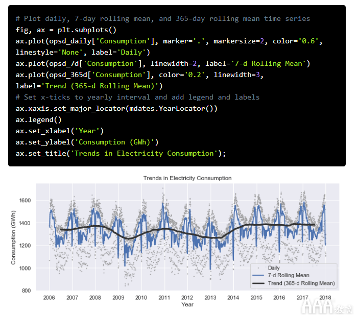The height and width of the screenshot is (317, 358).
Task: Select the "fig, ax = plt.subplots()" code line
Action: click(x=66, y=30)
